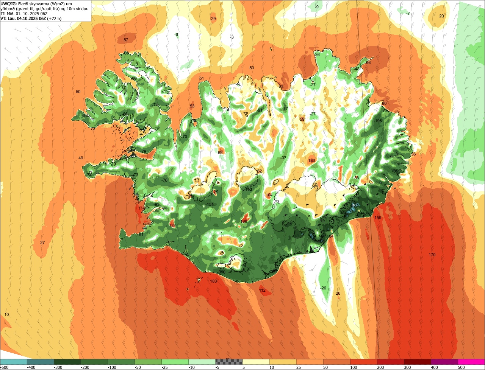
Task: Select the map value -37
Action: (x=283, y=158)
